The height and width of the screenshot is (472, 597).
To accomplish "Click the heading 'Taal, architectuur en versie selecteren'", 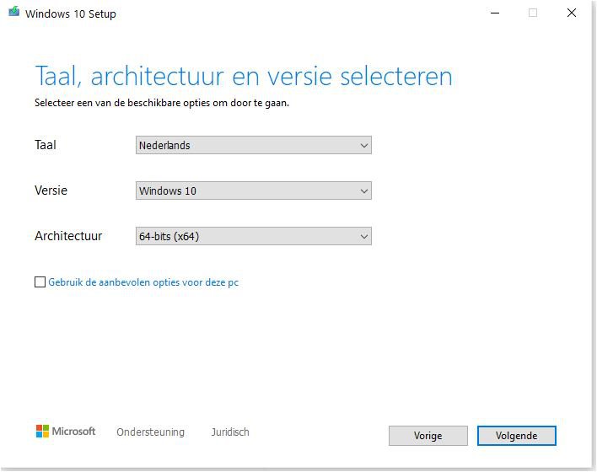I will 244,76.
